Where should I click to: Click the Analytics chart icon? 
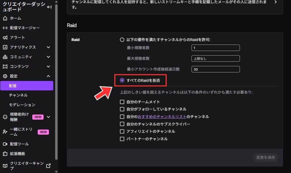5,47
